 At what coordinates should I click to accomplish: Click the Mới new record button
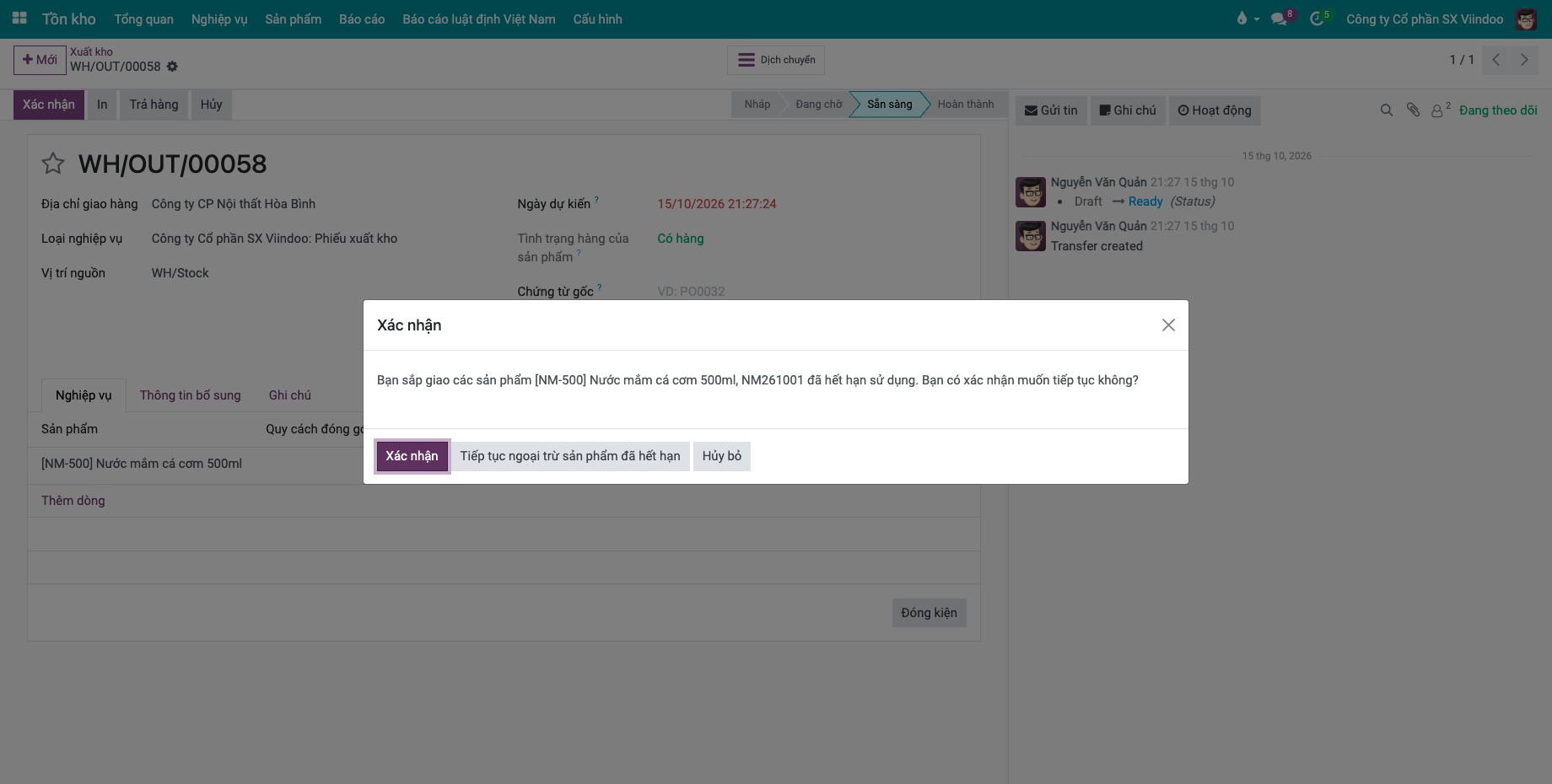pos(40,60)
